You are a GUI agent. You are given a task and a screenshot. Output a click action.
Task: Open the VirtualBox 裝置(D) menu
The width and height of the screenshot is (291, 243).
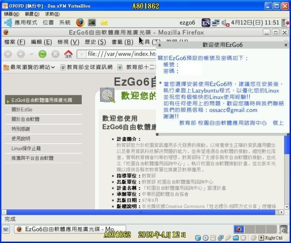tap(32, 14)
